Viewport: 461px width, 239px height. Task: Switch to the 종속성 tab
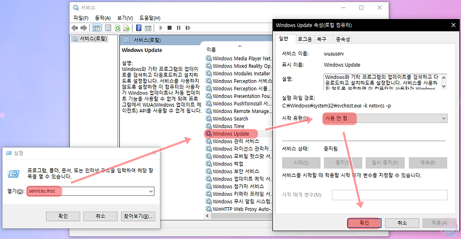tap(343, 39)
